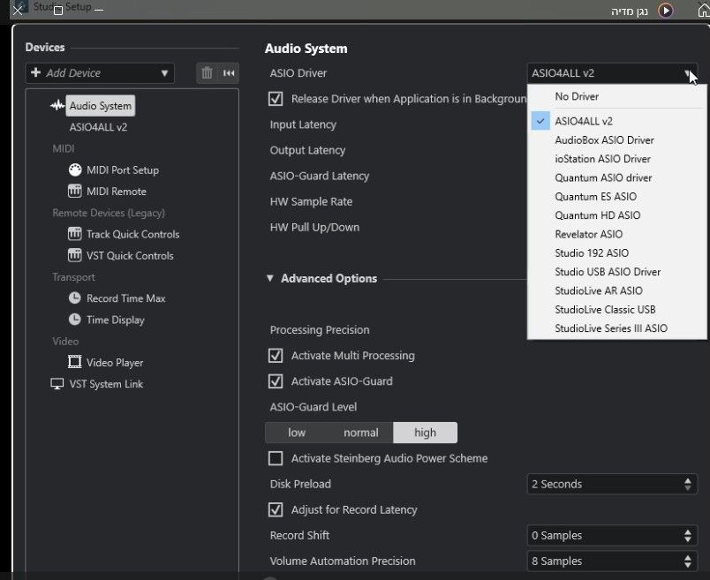Open MIDI Port Setup
This screenshot has height=580, width=710.
123,170
